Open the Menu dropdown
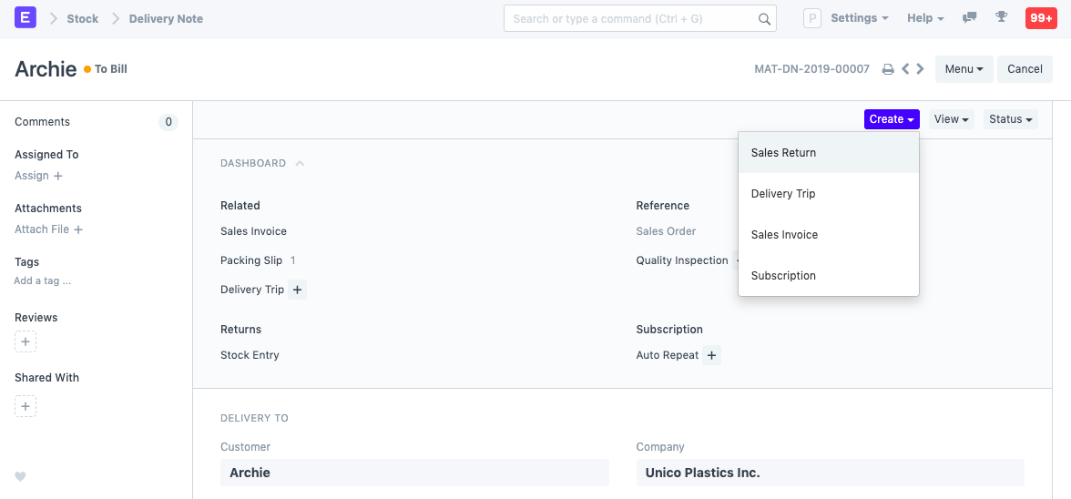 964,69
